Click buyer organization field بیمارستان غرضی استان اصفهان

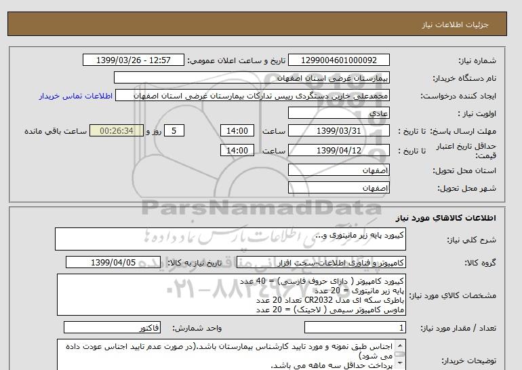point(252,77)
